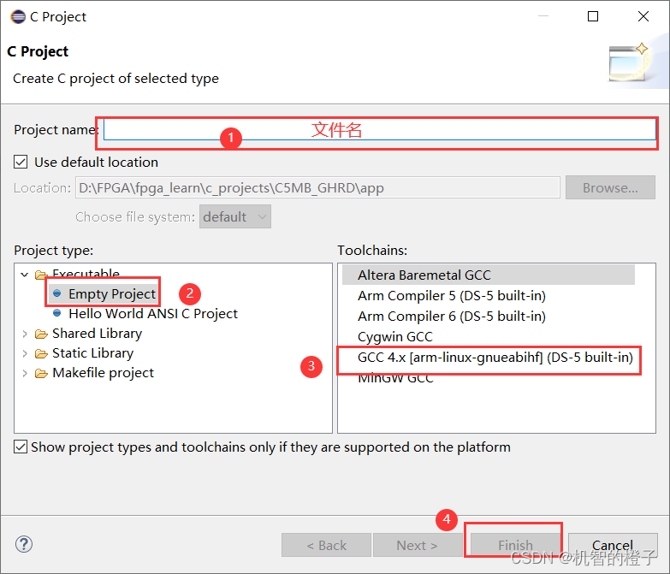Click the Finish button
Viewport: 670px width, 574px height.
[515, 545]
